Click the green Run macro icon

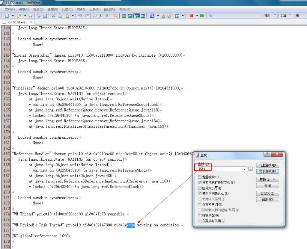(202, 16)
